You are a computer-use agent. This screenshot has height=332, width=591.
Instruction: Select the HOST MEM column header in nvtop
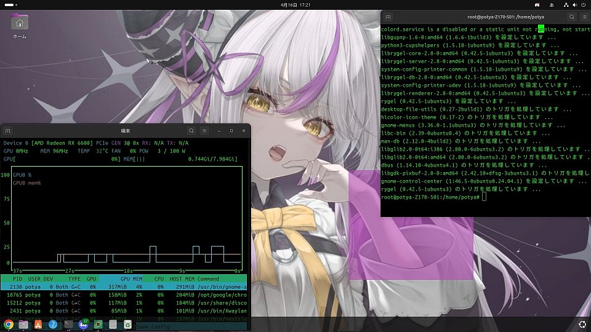pyautogui.click(x=182, y=279)
